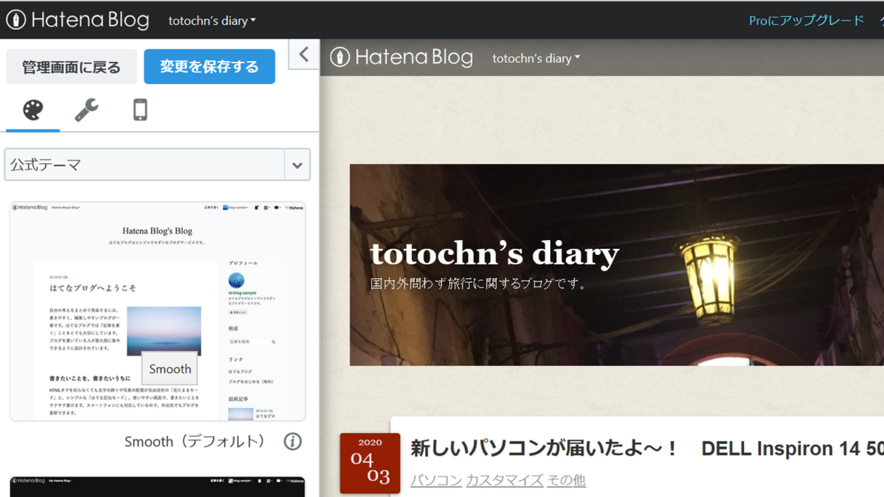The height and width of the screenshot is (497, 884).
Task: Expand the 公式テーマ theme category dropdown
Action: click(157, 165)
